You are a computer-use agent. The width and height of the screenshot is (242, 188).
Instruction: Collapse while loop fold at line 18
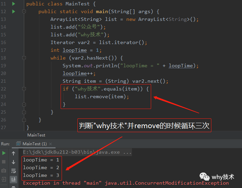coord(24,58)
